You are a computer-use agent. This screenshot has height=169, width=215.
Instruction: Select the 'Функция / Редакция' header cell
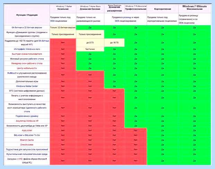point(27,15)
